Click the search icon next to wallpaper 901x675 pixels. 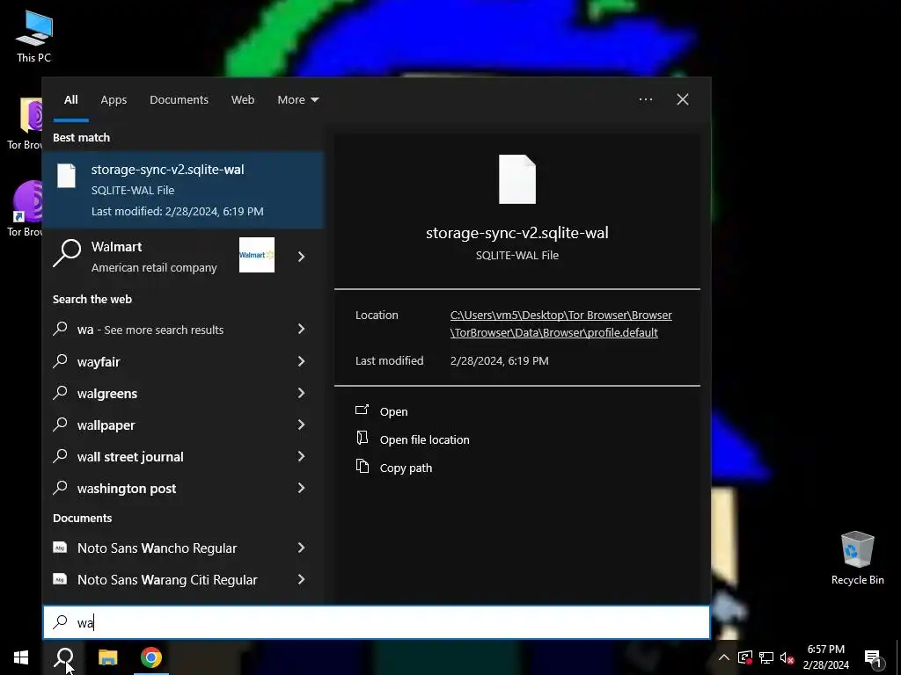(60, 425)
